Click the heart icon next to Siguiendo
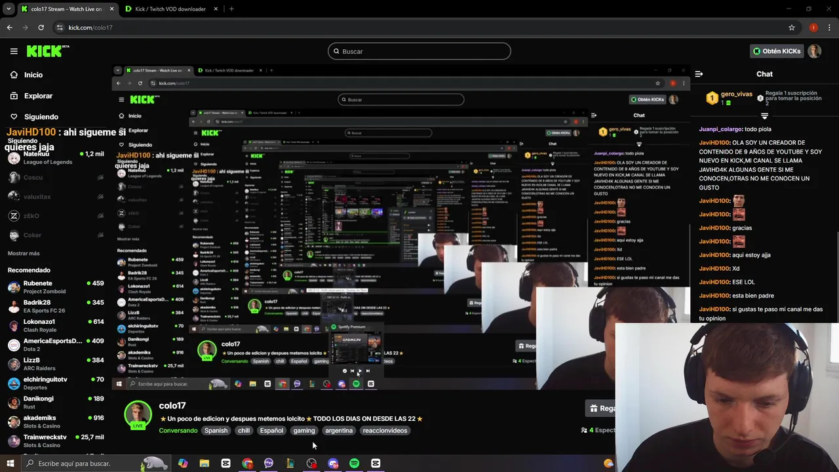Screen dimensions: 839x472 pyautogui.click(x=14, y=117)
